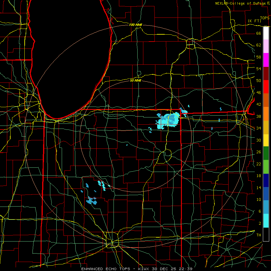Select the bright red legend swatch
Screen dimensions: 271x271
tap(266, 87)
